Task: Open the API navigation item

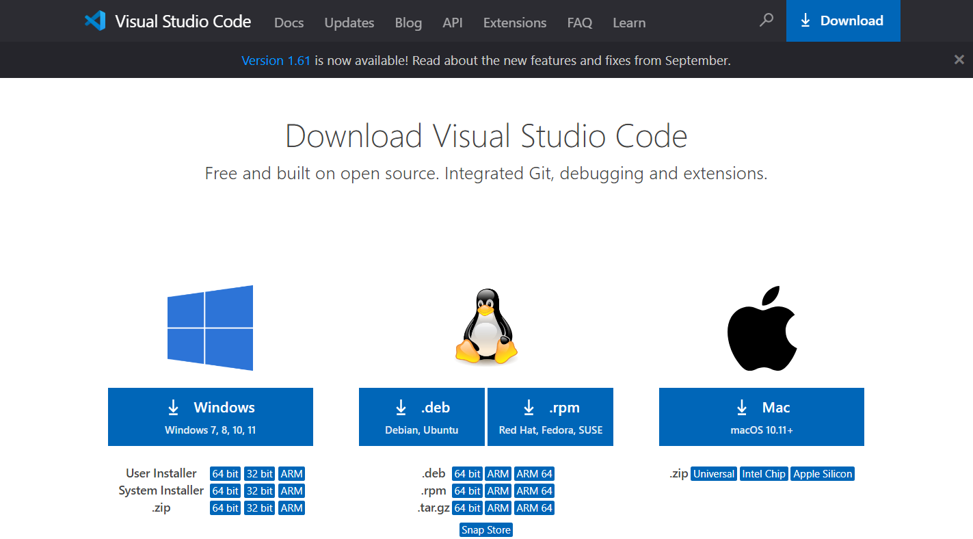Action: coord(453,23)
